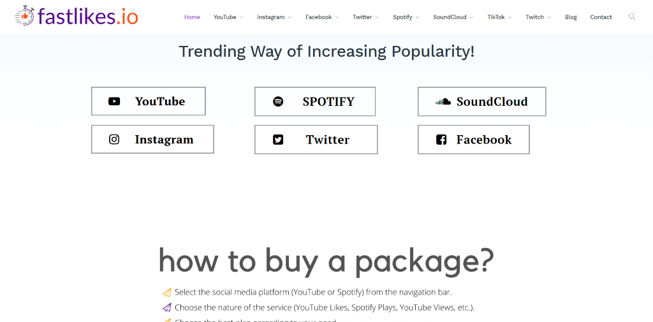Expand the Instagram nav dropdown chevron
653x322 pixels.
(290, 17)
